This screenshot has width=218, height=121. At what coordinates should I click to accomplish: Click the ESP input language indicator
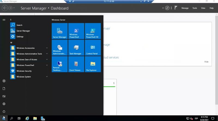click(196, 118)
